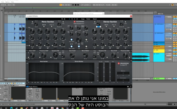
Task: Click the Stereo-Section EQ curve display
Action: [79, 72]
